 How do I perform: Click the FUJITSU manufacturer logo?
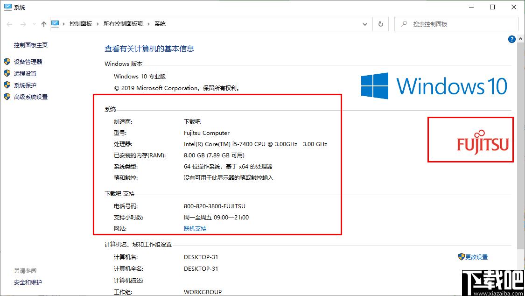[x=483, y=142]
